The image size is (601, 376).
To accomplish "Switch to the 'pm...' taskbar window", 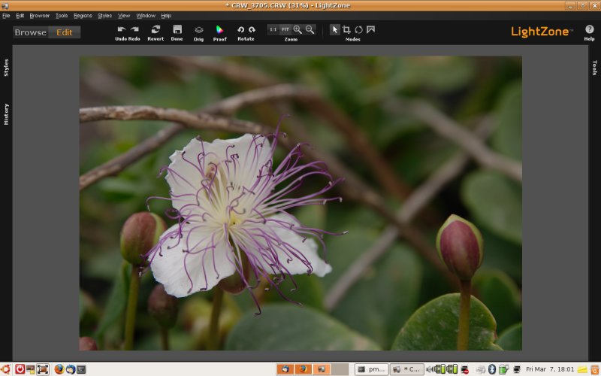I will [x=371, y=369].
